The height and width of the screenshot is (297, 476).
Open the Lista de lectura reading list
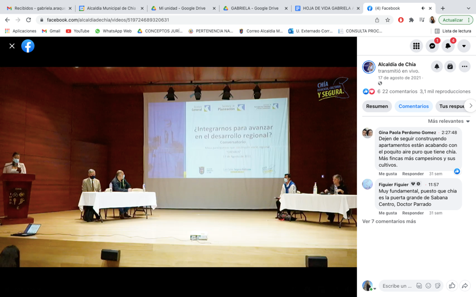(x=453, y=31)
